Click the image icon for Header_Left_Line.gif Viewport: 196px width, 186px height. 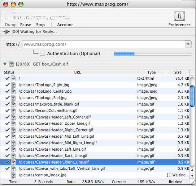point(13,149)
